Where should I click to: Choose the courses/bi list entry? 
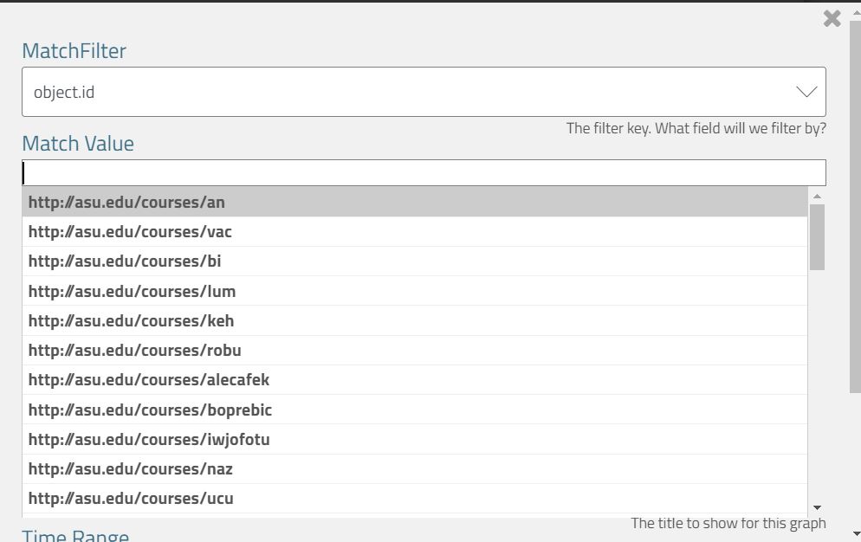point(125,261)
